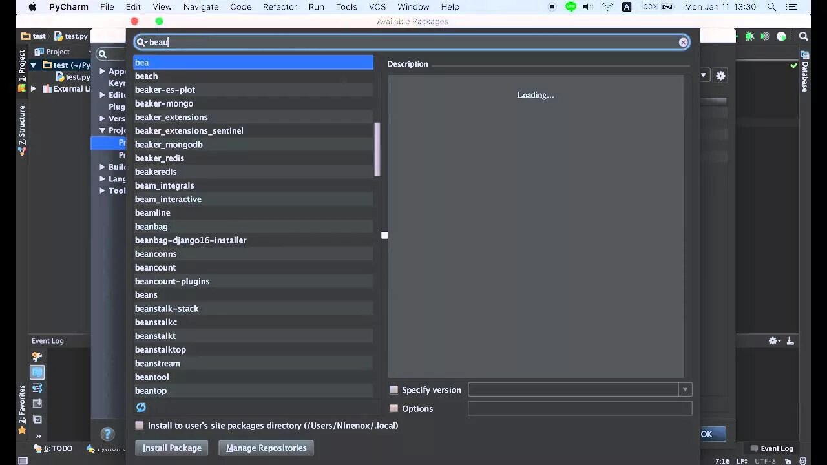
Task: Click Event Log hide panel icon
Action: point(790,340)
